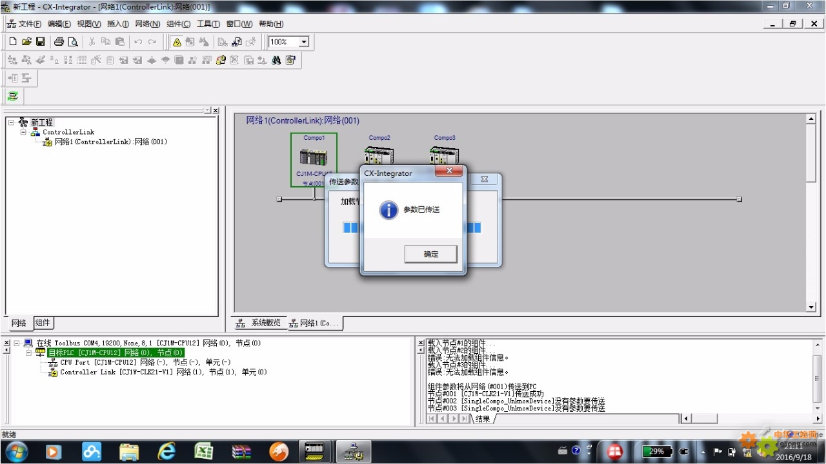This screenshot has height=464, width=826.
Task: Click the Save floppy disk icon
Action: pyautogui.click(x=40, y=42)
